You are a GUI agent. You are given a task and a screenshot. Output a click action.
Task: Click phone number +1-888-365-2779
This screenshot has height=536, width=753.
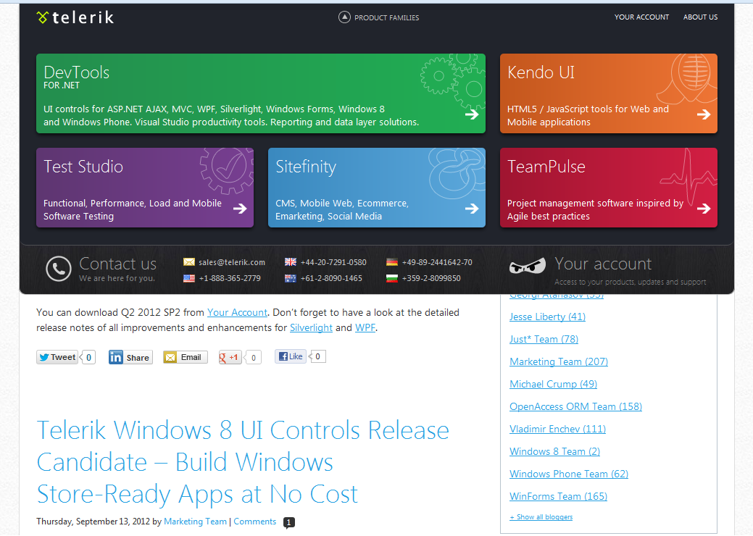(230, 278)
